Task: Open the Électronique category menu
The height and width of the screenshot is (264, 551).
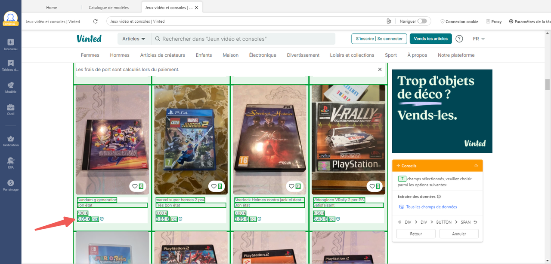Action: pos(263,55)
